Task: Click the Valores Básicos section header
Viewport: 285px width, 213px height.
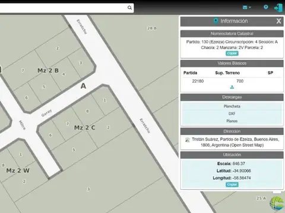Action: point(232,63)
